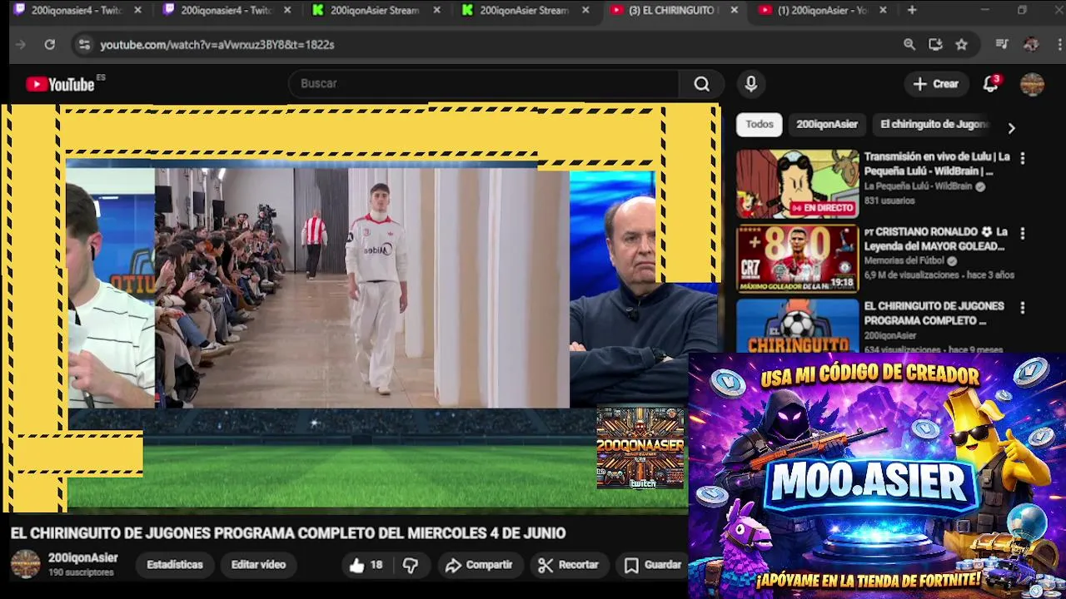Click the 'EL CHIRINGUITO DE JUGONES PROGRAMA COMPLETO DEL MIERCOLES' title
This screenshot has height=599, width=1066.
tap(288, 532)
